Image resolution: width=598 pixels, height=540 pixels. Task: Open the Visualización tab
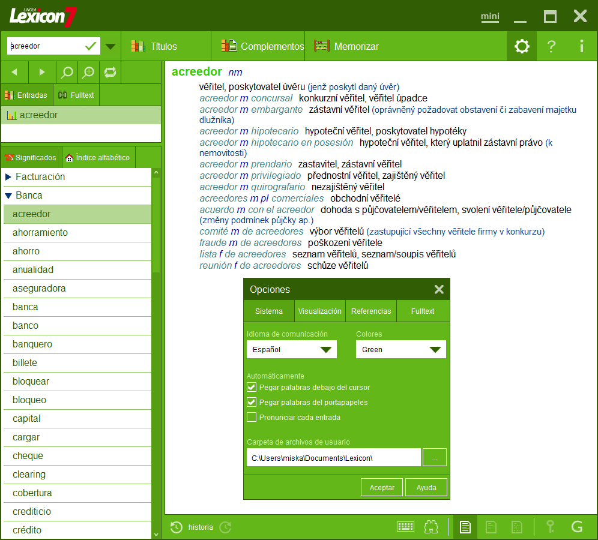(319, 311)
